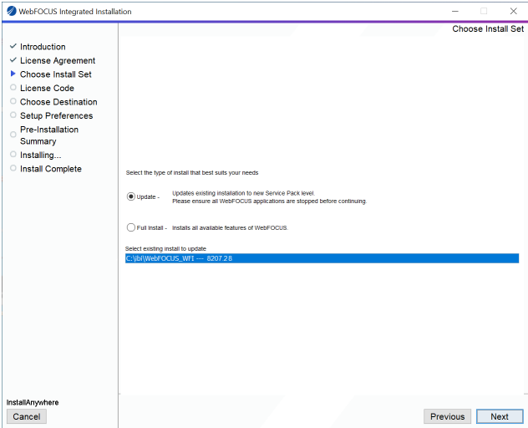Screen dimensions: 528x428
Task: Click 'Select the type of install' instruction text
Action: click(192, 172)
